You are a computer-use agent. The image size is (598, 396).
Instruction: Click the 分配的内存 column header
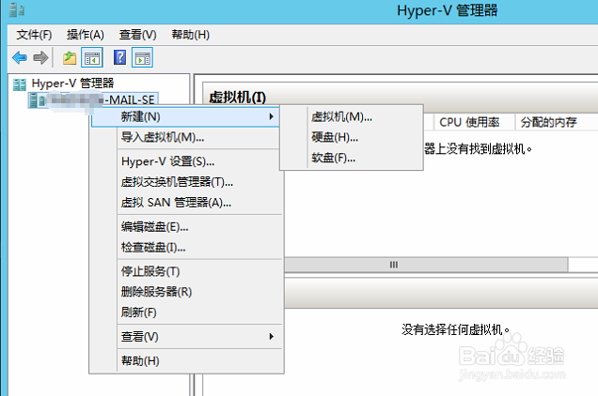549,122
